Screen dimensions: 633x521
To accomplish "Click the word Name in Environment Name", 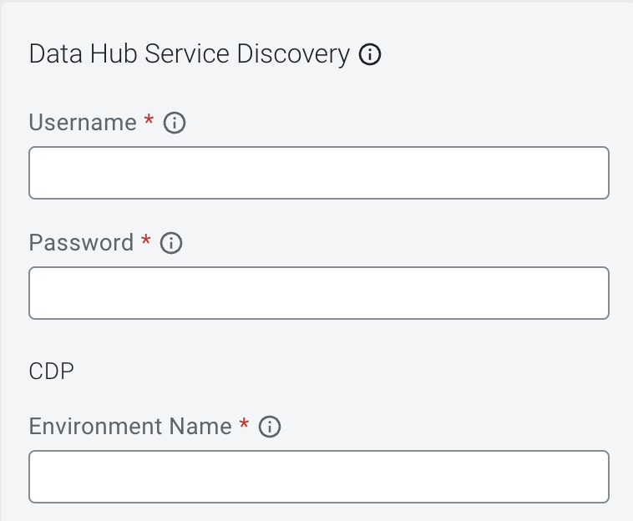I will 200,426.
